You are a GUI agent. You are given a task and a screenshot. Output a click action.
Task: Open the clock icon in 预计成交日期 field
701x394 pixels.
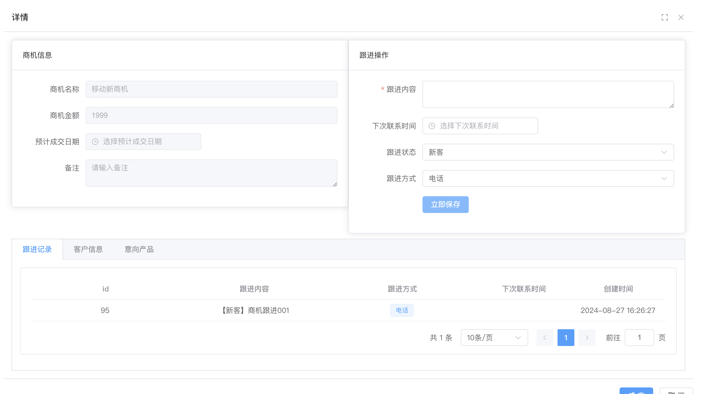point(95,141)
